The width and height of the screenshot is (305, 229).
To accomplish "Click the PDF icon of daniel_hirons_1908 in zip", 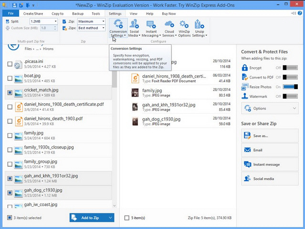I will pos(135,78).
